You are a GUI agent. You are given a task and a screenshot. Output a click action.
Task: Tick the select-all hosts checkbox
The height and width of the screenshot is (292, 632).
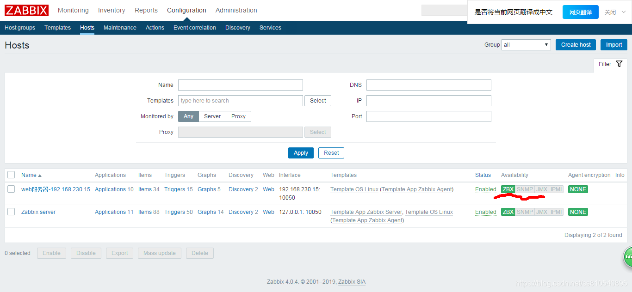[x=11, y=175]
